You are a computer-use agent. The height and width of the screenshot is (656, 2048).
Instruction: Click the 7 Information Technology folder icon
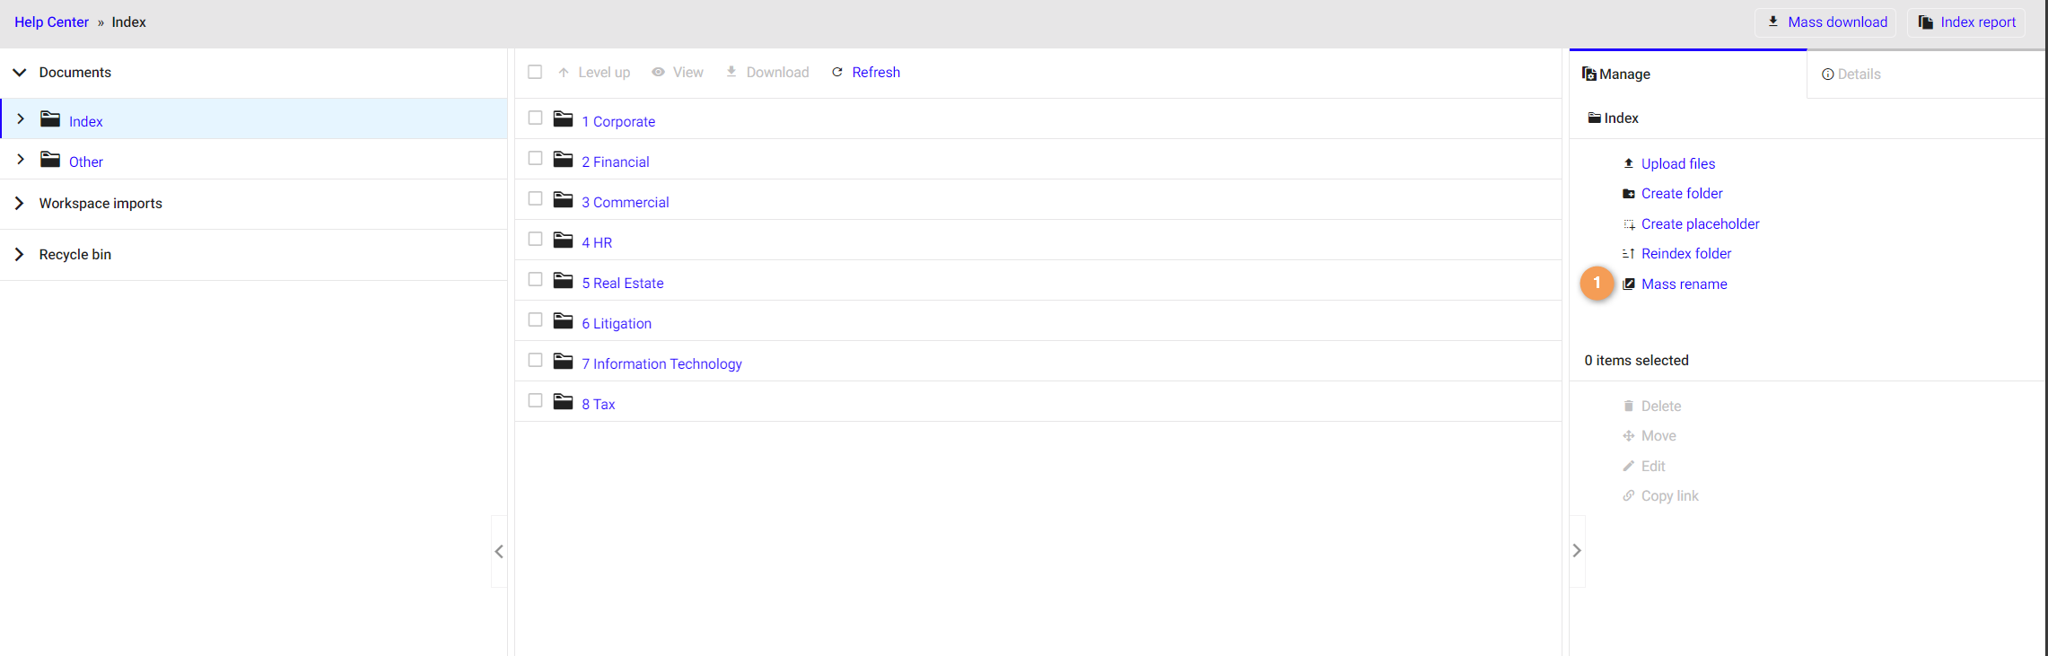(563, 361)
